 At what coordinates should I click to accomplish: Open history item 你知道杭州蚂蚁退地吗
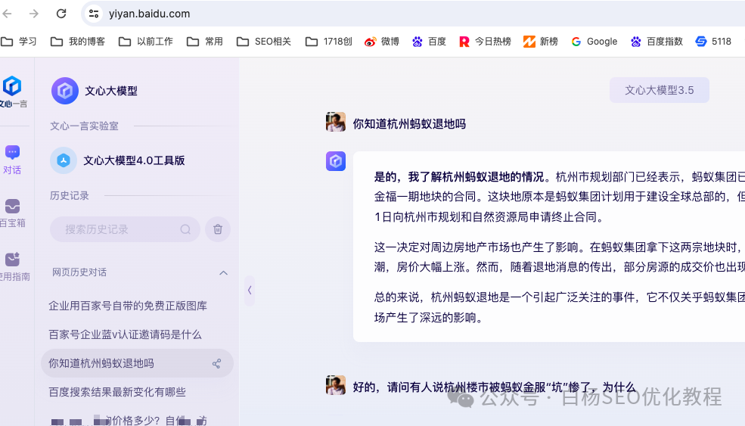click(137, 363)
